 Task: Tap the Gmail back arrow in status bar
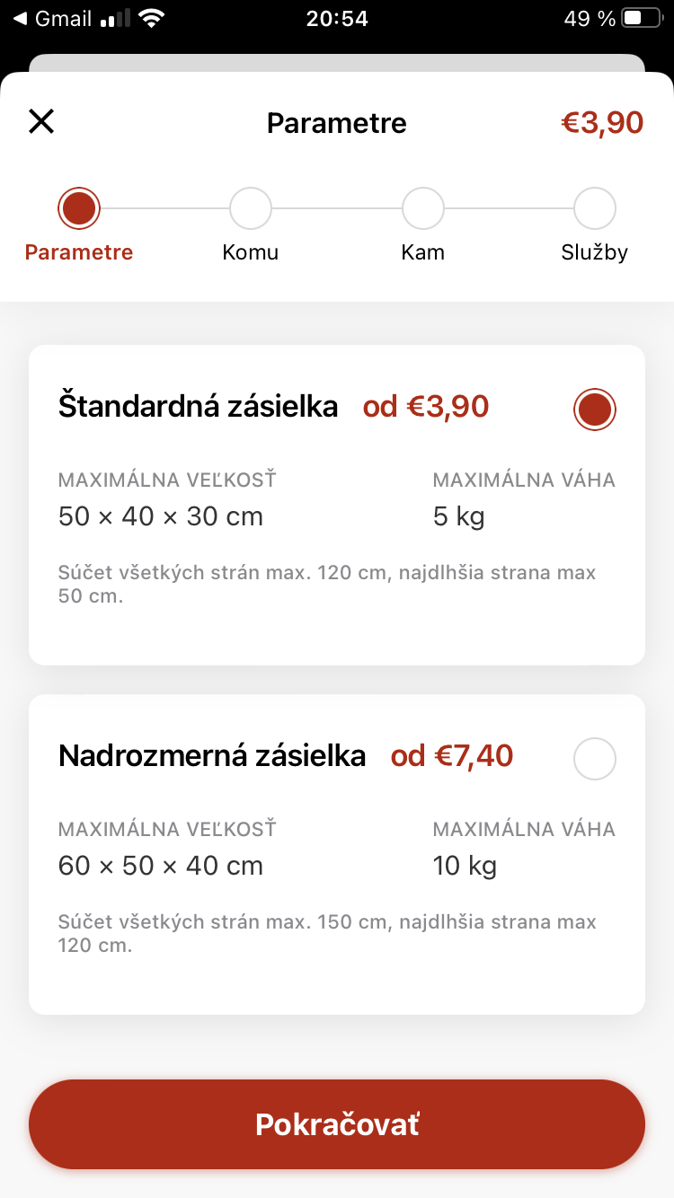pyautogui.click(x=20, y=19)
